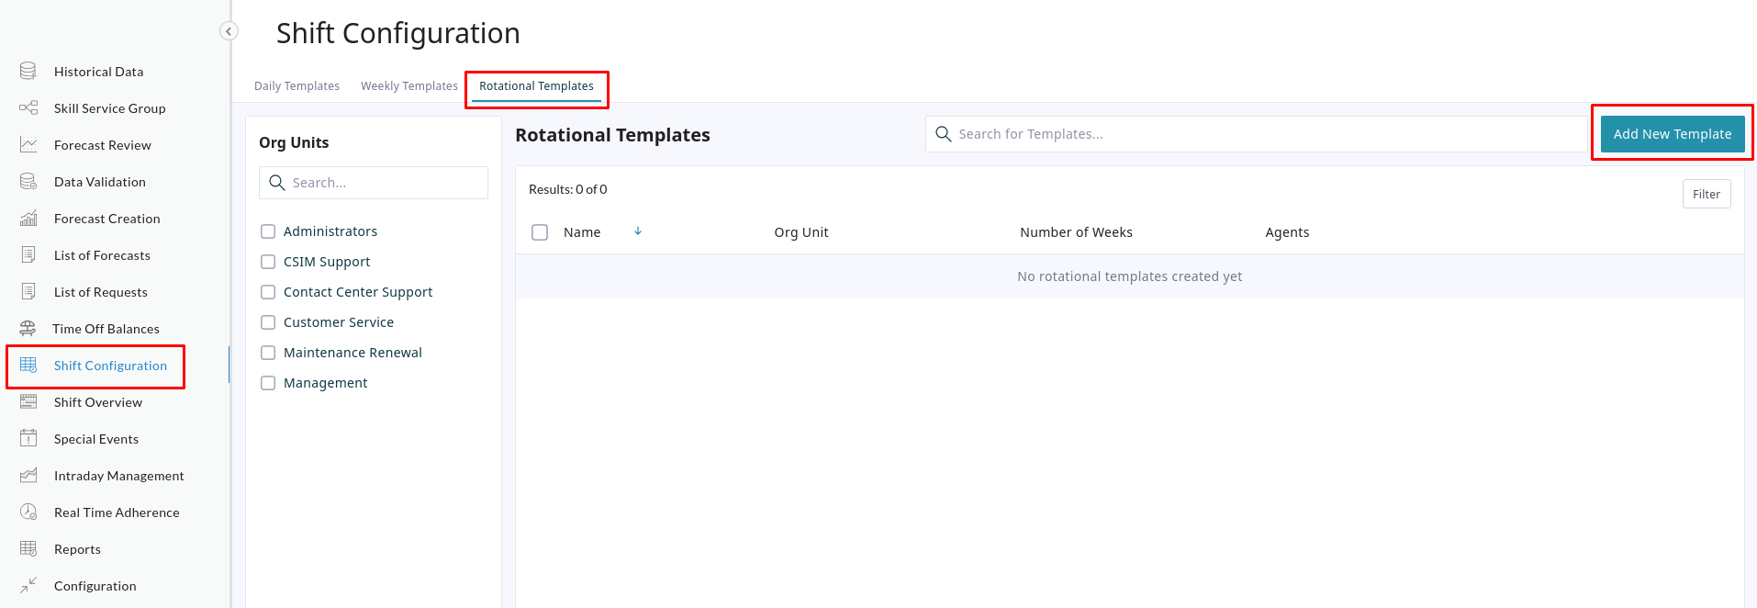
Task: Switch to the Weekly Templates tab
Action: click(x=408, y=86)
